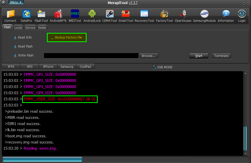Select the MTK platform tab

pyautogui.click(x=11, y=67)
